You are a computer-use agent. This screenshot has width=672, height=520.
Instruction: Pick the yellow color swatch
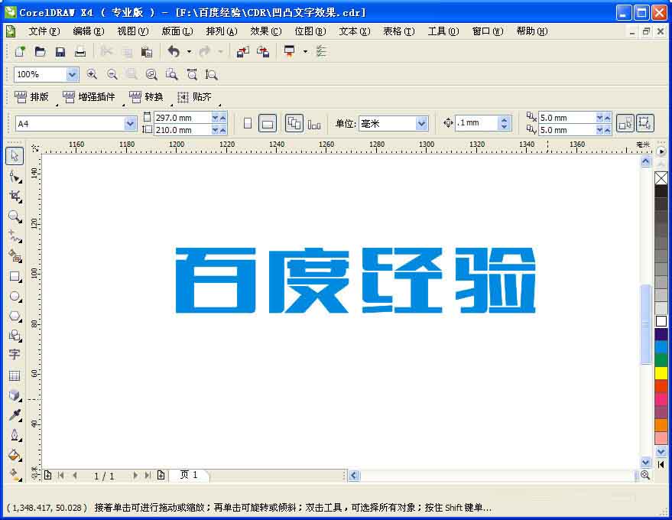pyautogui.click(x=661, y=373)
